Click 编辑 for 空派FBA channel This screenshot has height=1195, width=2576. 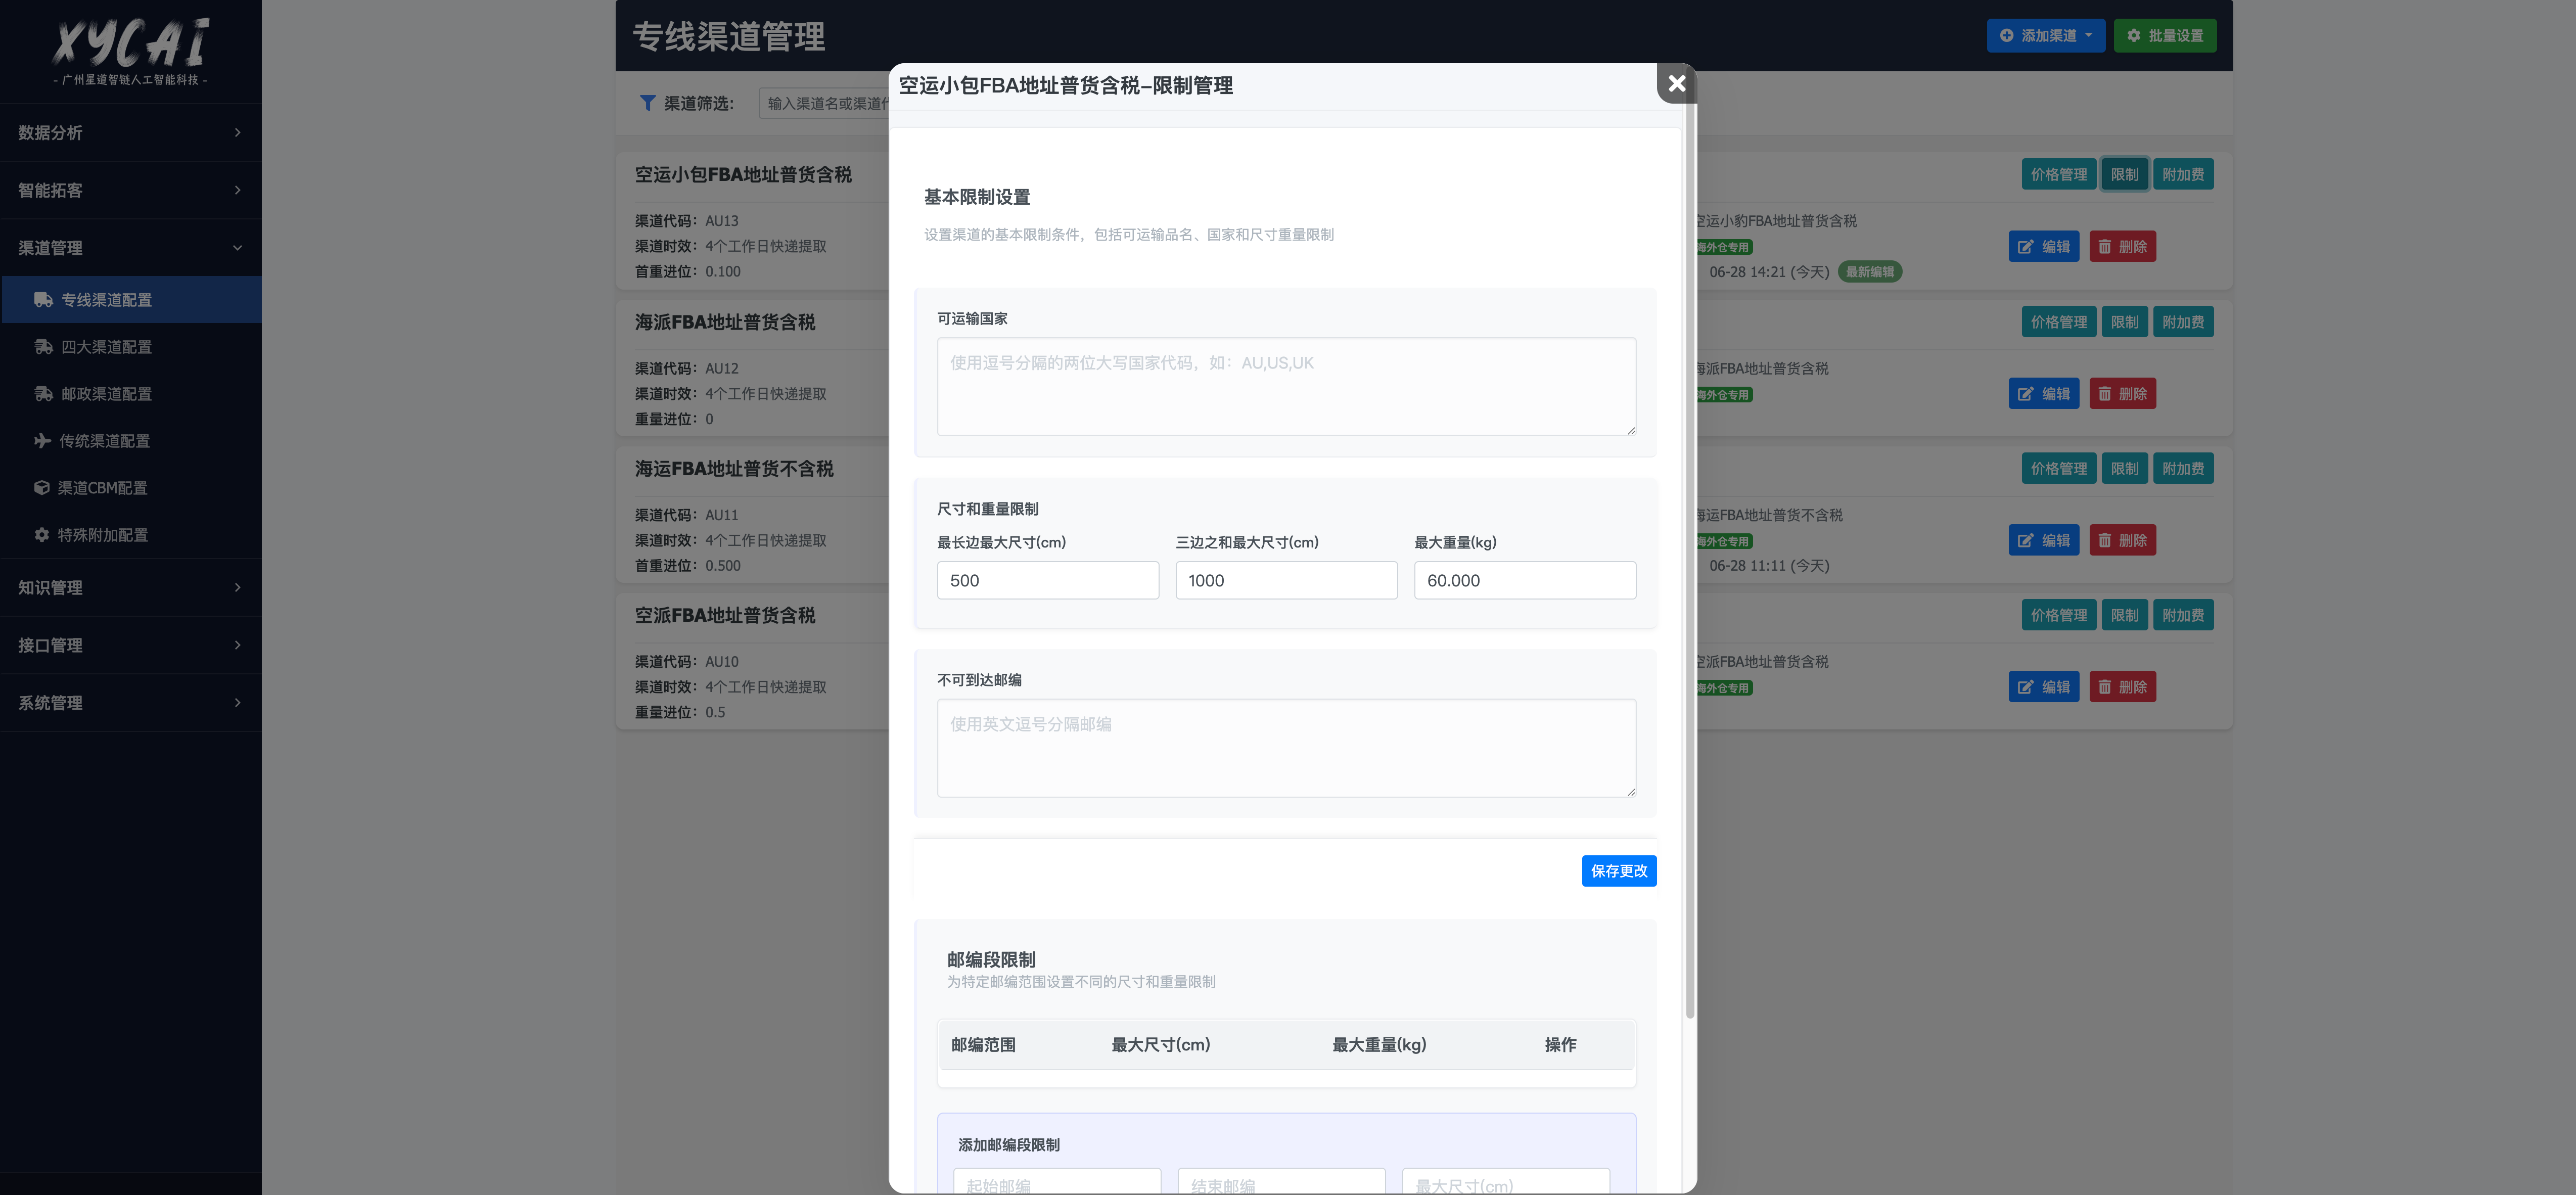pyautogui.click(x=2044, y=687)
